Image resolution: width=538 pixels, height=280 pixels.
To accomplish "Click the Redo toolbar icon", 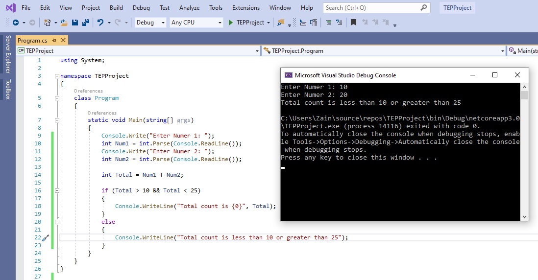I will (x=117, y=23).
